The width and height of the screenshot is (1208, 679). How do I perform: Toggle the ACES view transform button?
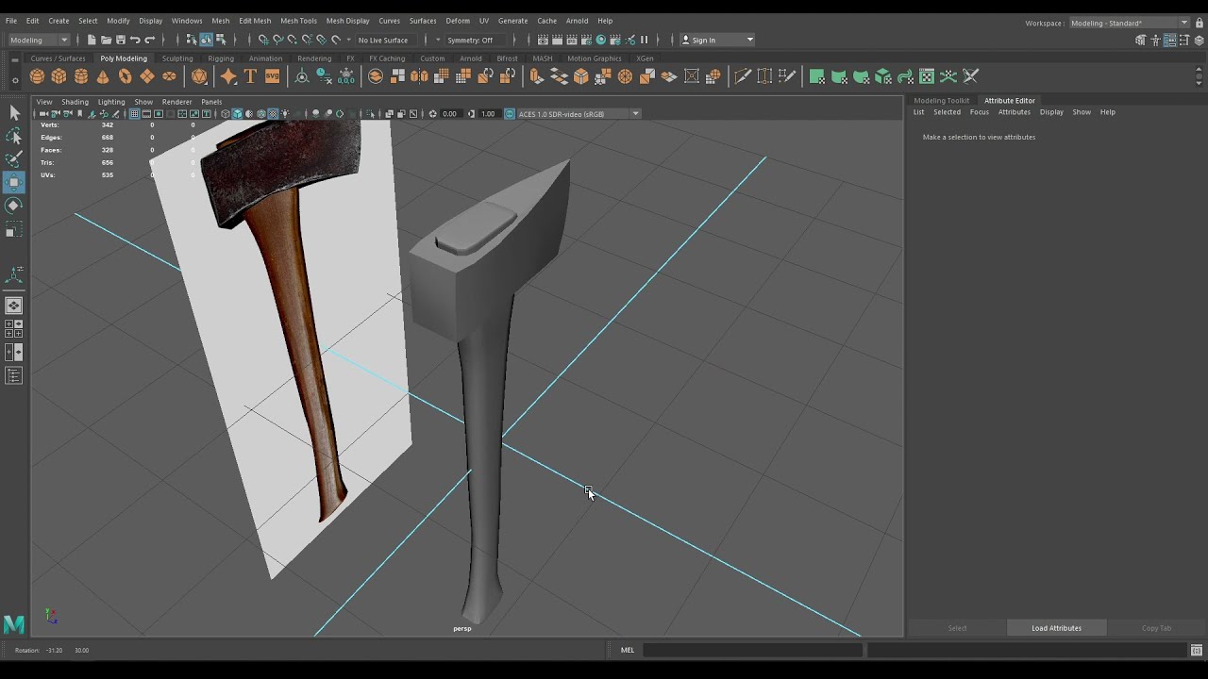510,114
